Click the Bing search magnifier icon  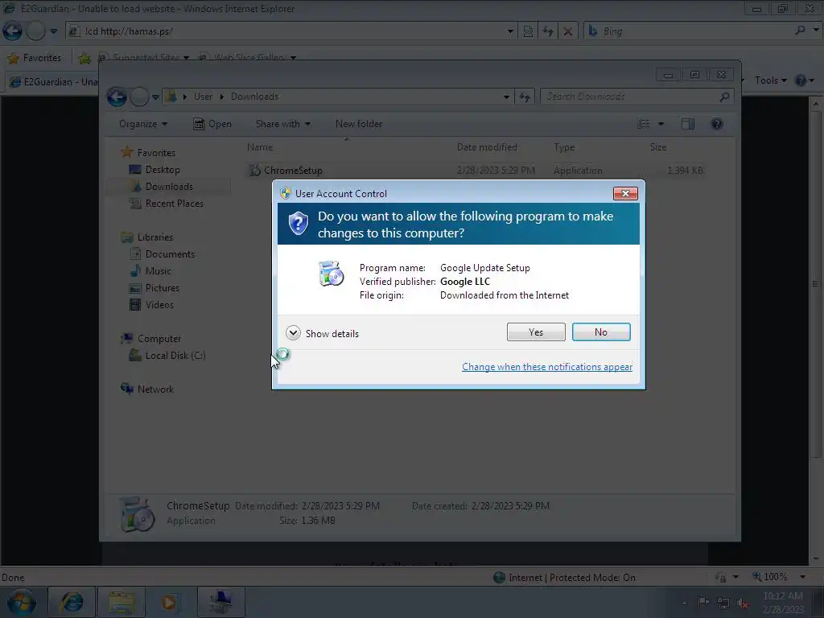pos(800,31)
